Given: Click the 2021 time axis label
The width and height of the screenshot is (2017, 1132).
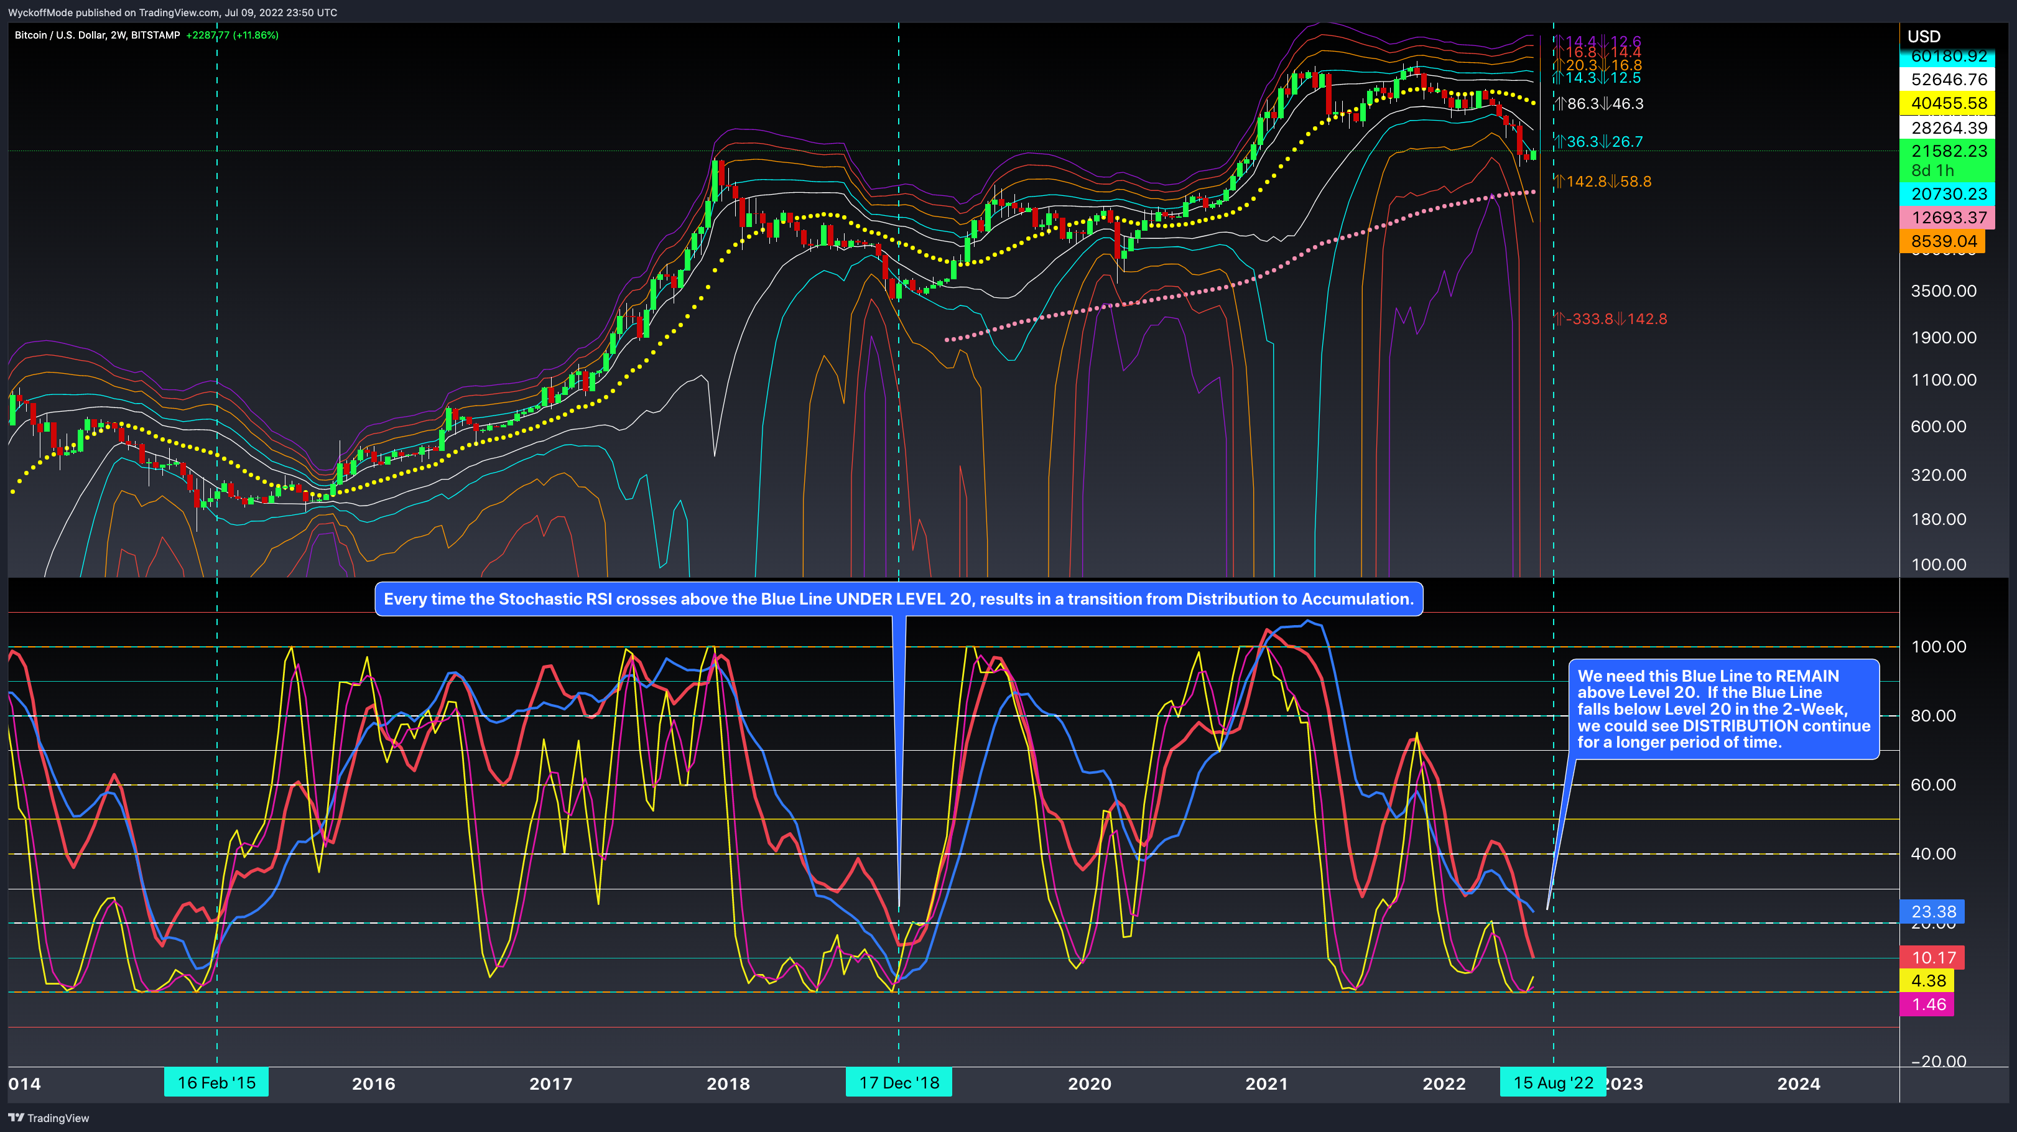Looking at the screenshot, I should point(1266,1083).
